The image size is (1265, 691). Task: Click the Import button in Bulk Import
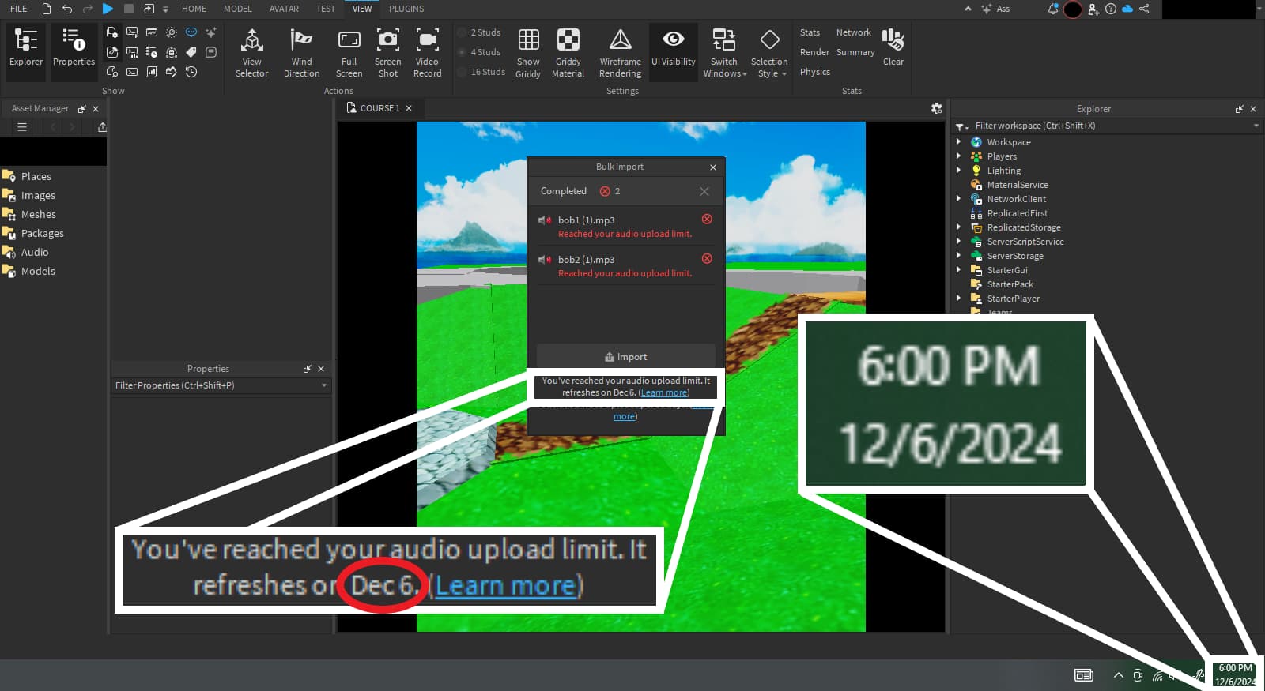626,357
